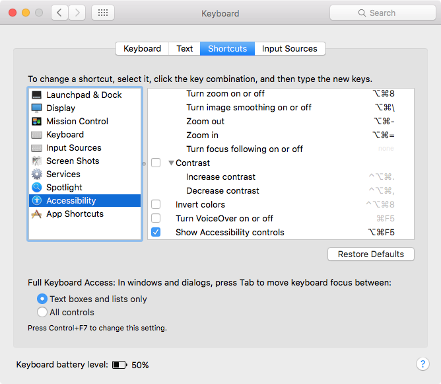The height and width of the screenshot is (384, 441).
Task: Click the Accessibility figure icon
Action: 36,200
